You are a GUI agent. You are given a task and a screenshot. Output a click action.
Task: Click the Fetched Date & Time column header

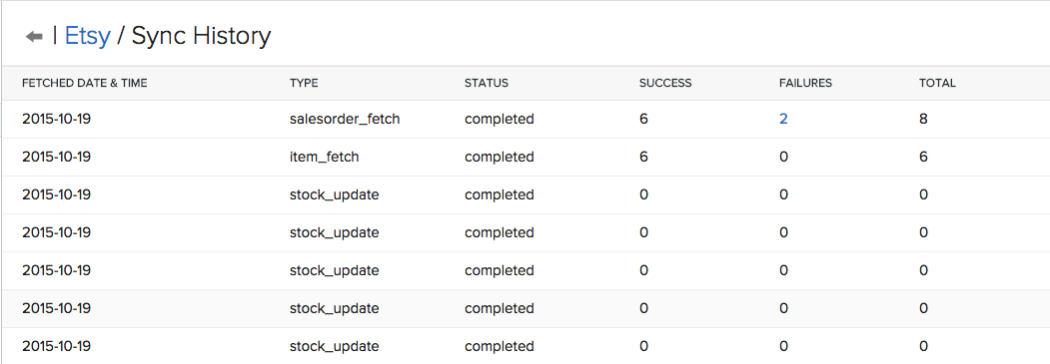coord(84,84)
